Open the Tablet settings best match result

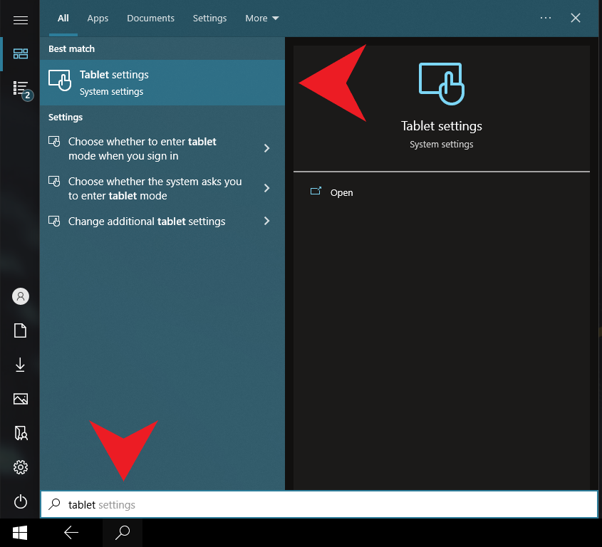tap(162, 83)
